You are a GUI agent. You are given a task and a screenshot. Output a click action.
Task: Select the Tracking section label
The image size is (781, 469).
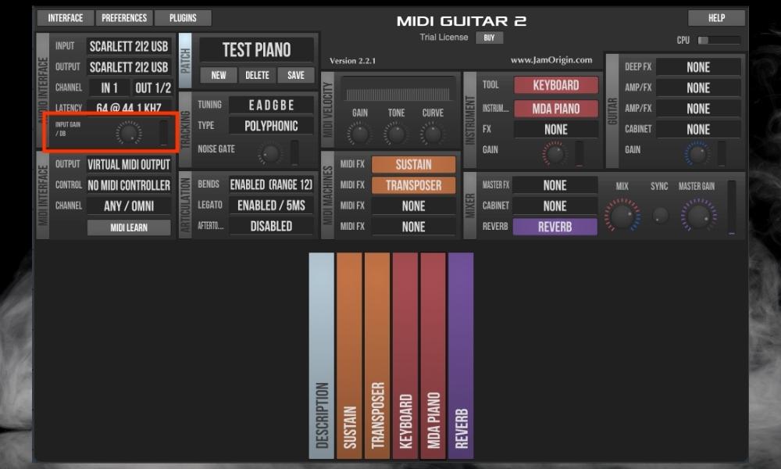(x=185, y=130)
